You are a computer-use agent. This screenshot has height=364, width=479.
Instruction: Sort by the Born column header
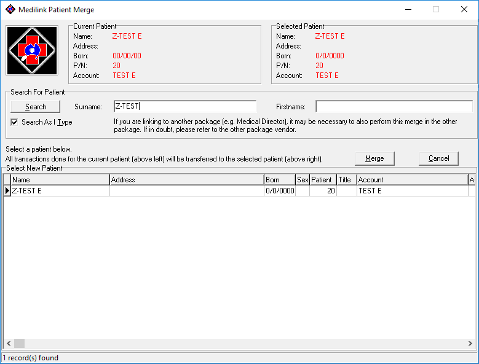pyautogui.click(x=280, y=180)
